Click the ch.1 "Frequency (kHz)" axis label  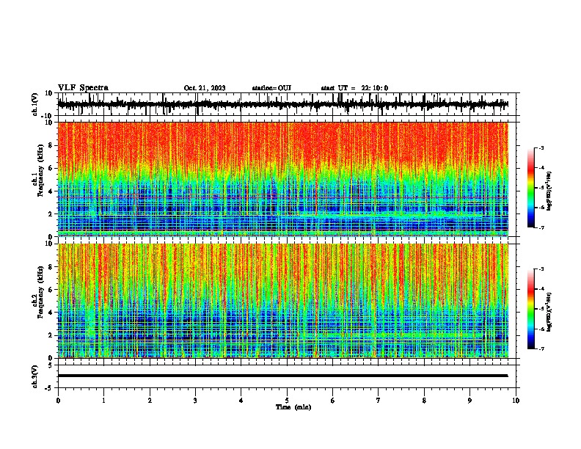coord(40,171)
